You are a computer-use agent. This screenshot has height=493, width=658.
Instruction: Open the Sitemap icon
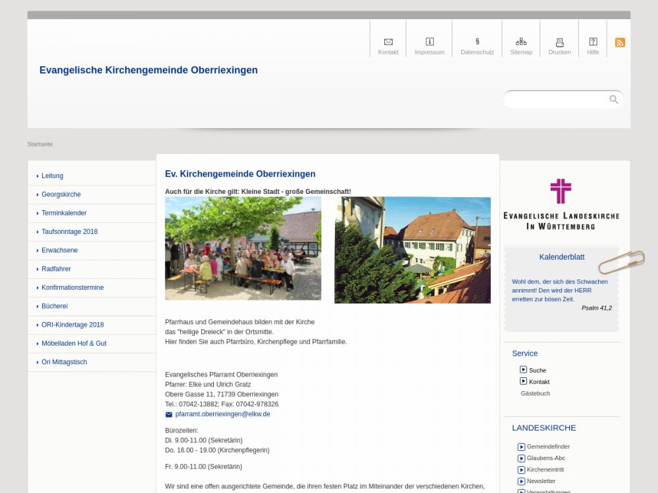click(521, 42)
